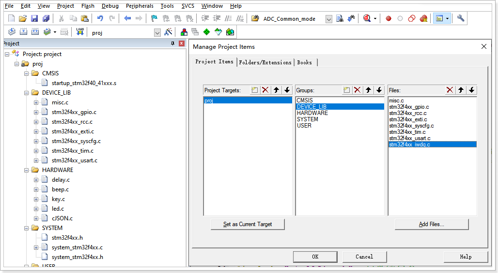Open the Flash menu
The height and width of the screenshot is (273, 498).
click(88, 6)
